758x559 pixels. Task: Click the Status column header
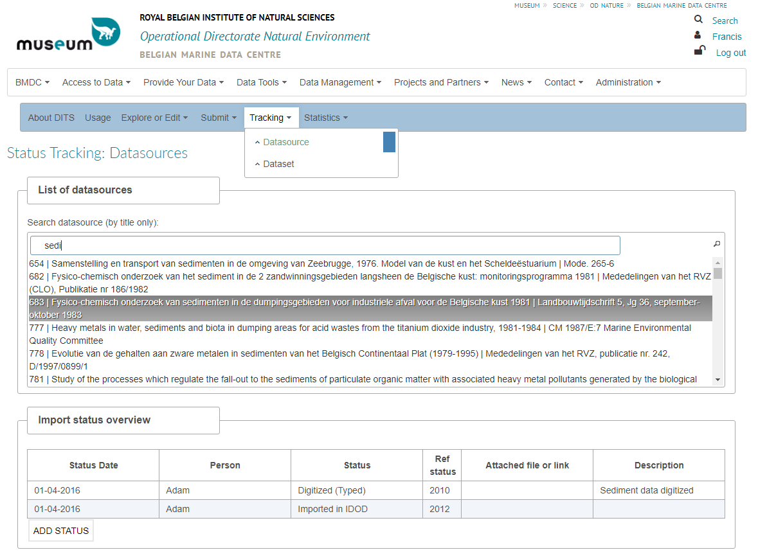(357, 465)
